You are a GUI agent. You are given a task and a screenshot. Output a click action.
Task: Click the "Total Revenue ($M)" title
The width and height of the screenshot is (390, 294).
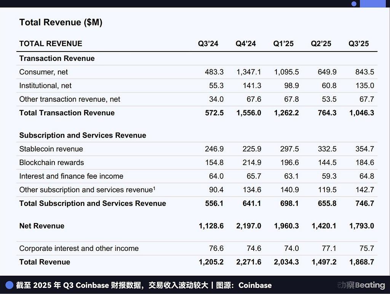pos(61,22)
